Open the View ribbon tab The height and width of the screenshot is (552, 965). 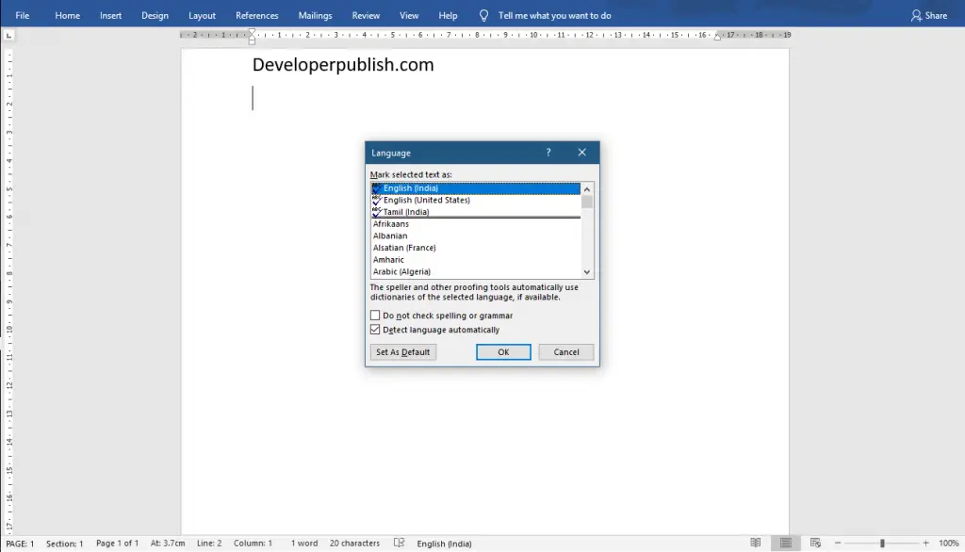pos(409,15)
